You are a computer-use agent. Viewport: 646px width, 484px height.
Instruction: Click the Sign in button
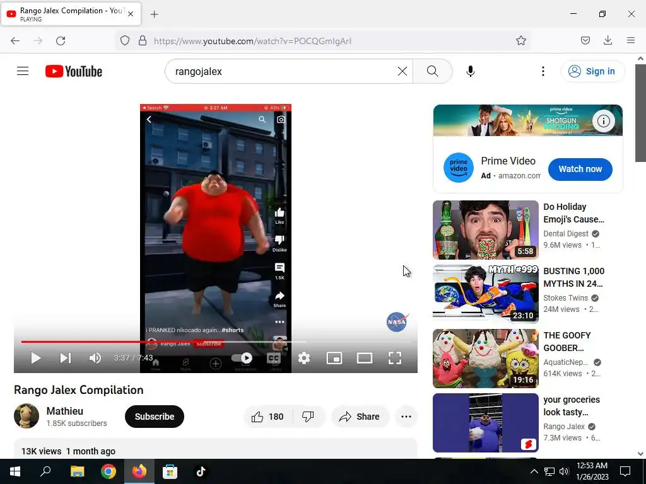point(592,71)
